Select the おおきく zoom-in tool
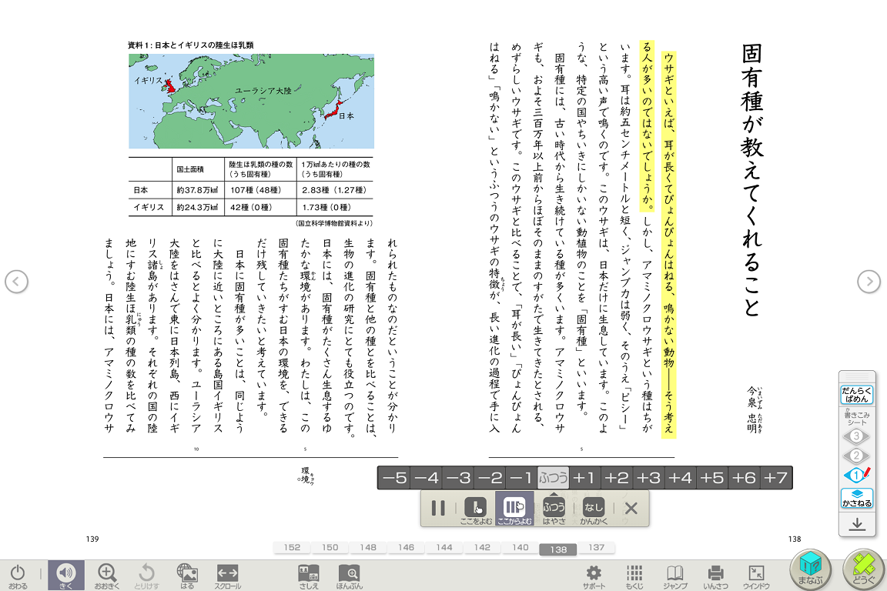The width and height of the screenshot is (887, 591). [107, 576]
